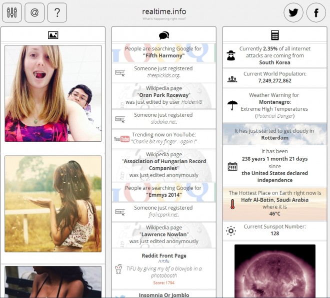Click the 46°C temperature value
The image size is (330, 298).
point(275,214)
